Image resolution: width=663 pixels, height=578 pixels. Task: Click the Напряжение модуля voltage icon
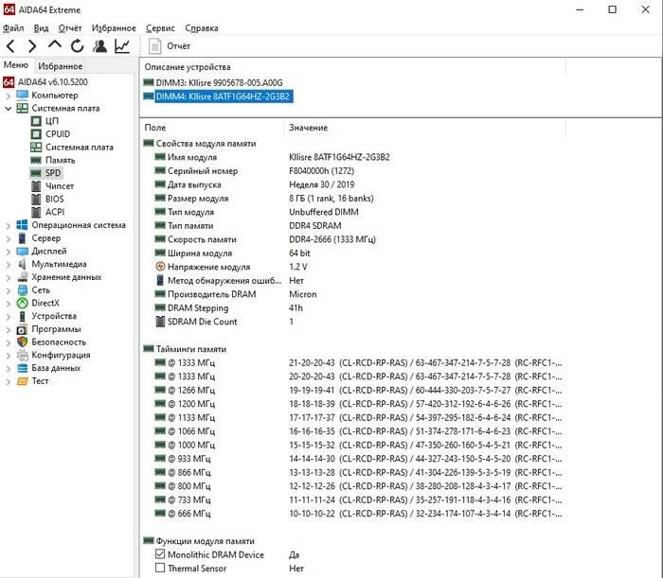[x=160, y=267]
